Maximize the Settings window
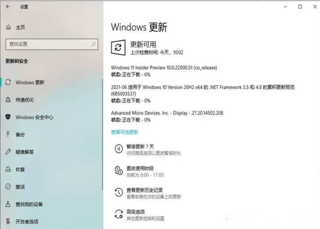The height and width of the screenshot is (229, 320). (300, 7)
